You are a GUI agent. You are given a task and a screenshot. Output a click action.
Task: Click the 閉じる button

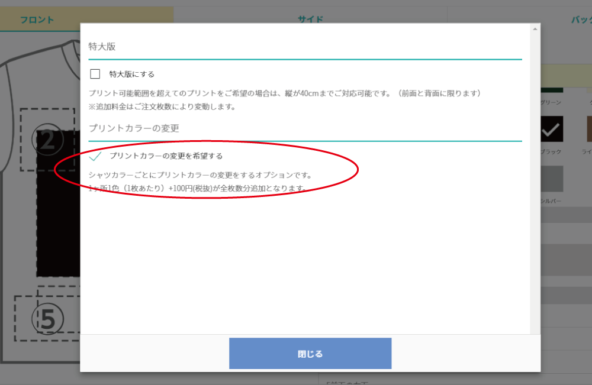point(310,353)
